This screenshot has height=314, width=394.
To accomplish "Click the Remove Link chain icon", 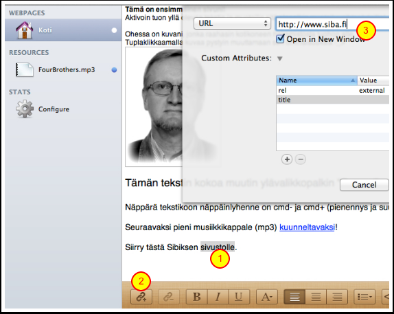I will tap(169, 297).
